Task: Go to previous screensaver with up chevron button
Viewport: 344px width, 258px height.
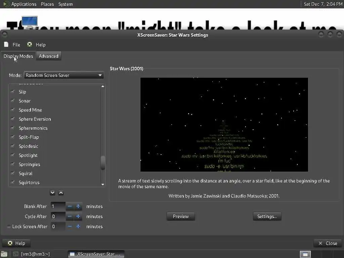Action: (61, 193)
